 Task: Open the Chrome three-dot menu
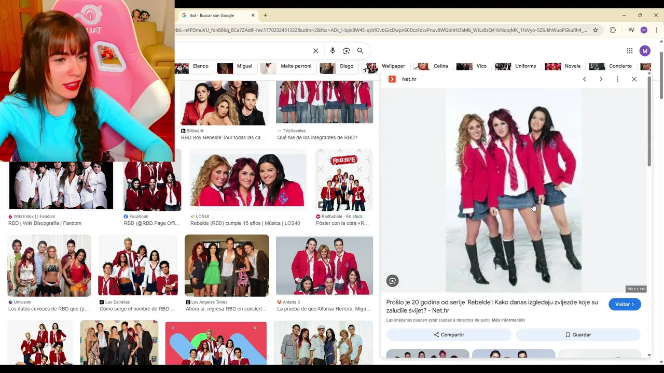[x=656, y=30]
